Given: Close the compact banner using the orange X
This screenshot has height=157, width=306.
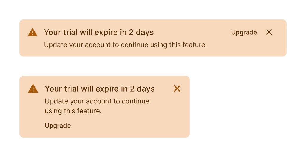Looking at the screenshot, I should (x=177, y=89).
